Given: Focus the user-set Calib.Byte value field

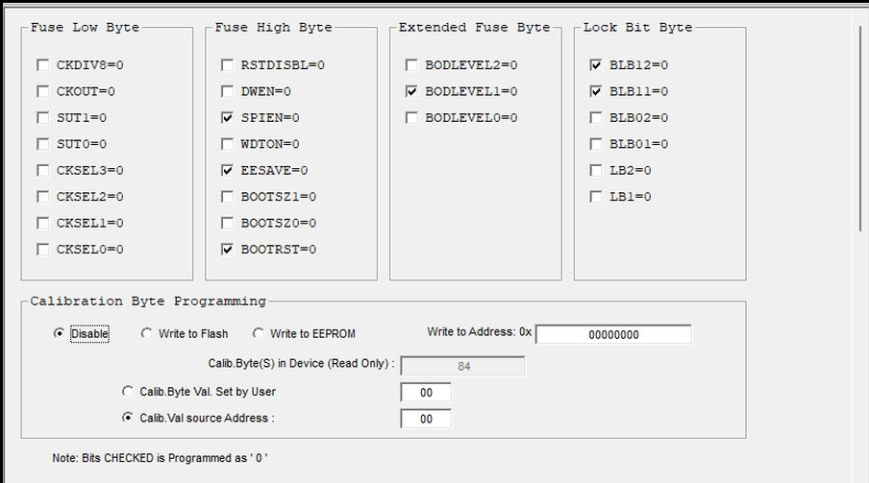Looking at the screenshot, I should pos(426,393).
